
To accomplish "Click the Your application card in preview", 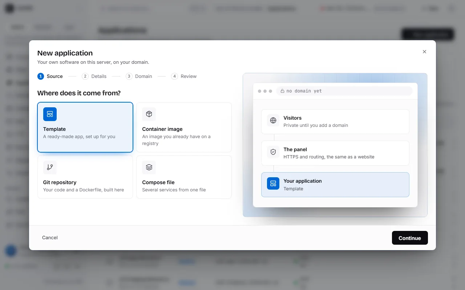I will click(335, 185).
